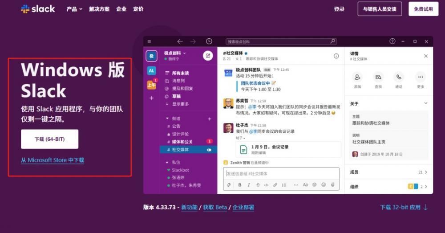Select the 社交媒体 channel in sidebar

point(188,149)
